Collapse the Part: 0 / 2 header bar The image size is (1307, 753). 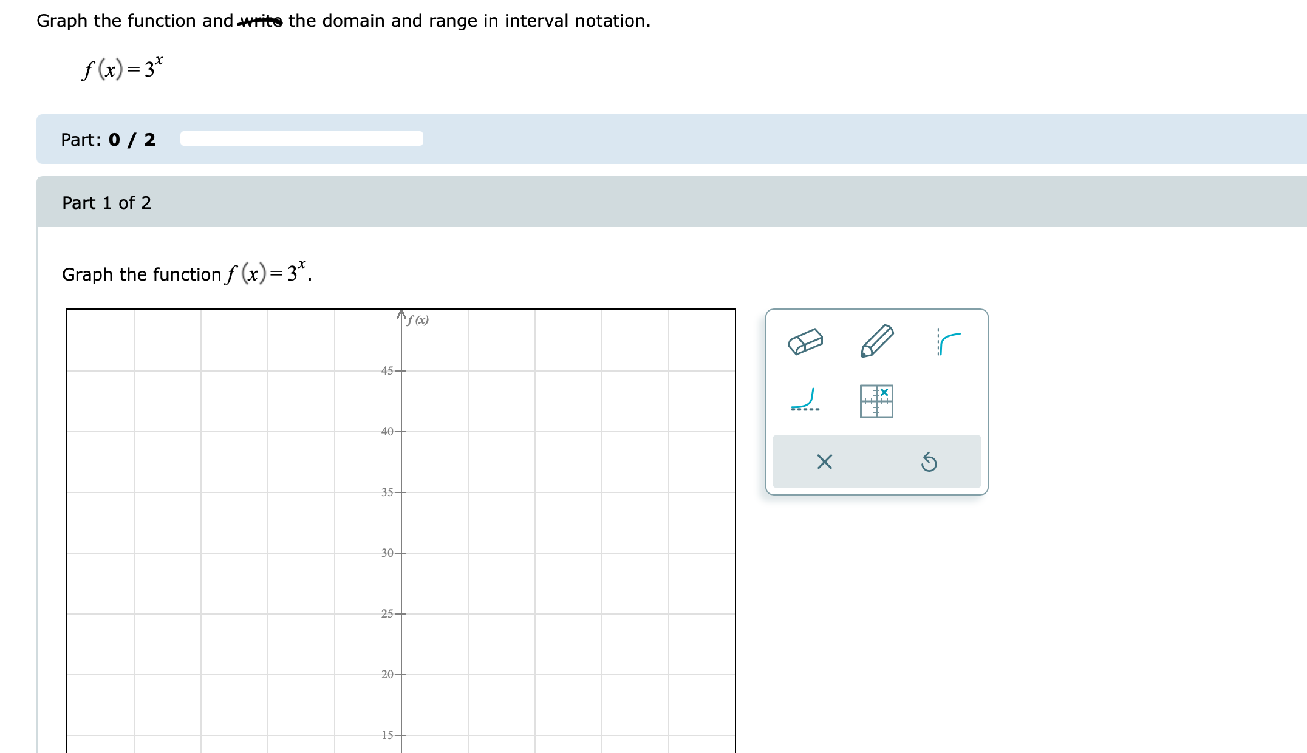click(108, 139)
